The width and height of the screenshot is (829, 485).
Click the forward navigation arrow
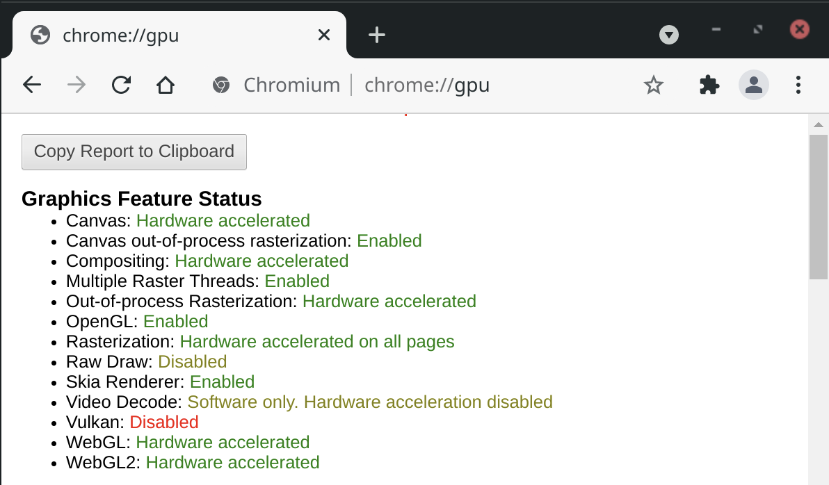click(x=77, y=85)
